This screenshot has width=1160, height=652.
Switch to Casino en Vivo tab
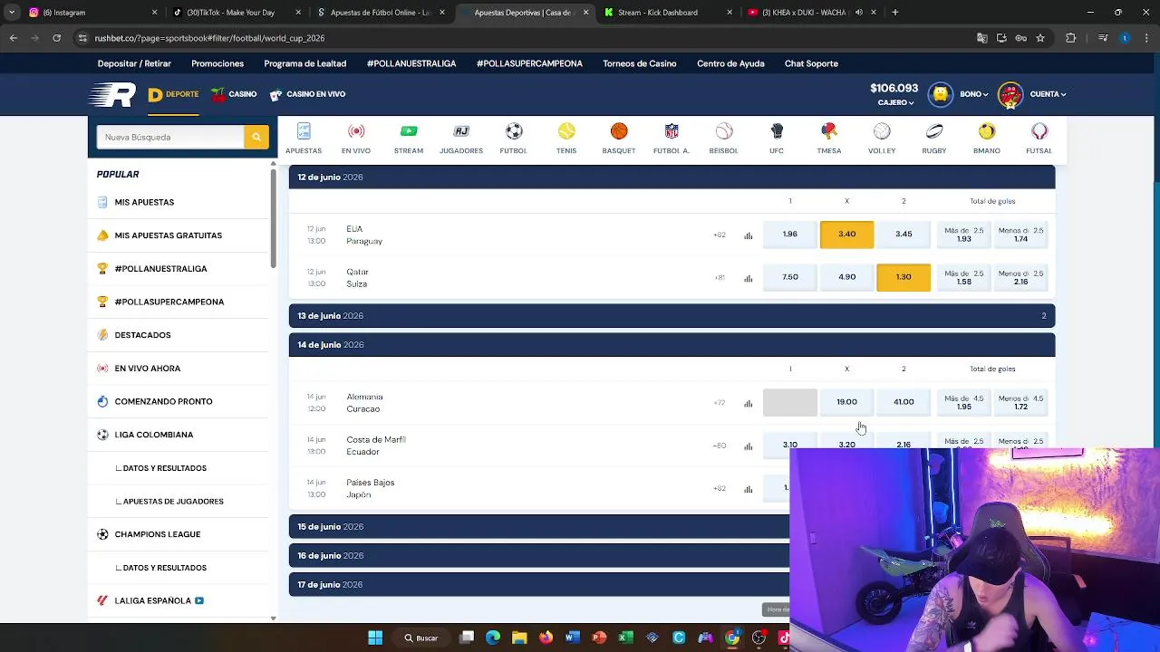coord(307,94)
